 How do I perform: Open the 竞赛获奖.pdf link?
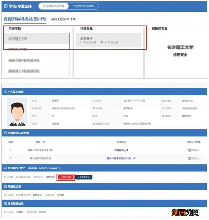point(121,150)
